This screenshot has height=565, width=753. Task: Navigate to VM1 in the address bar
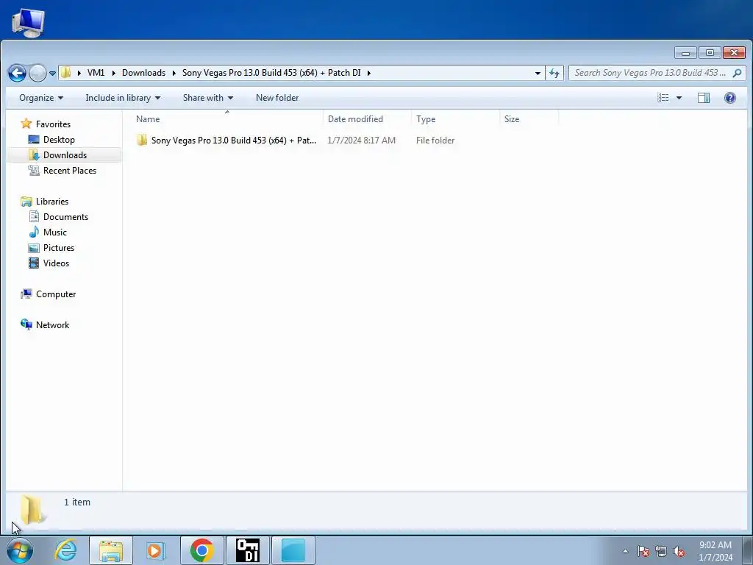tap(96, 73)
